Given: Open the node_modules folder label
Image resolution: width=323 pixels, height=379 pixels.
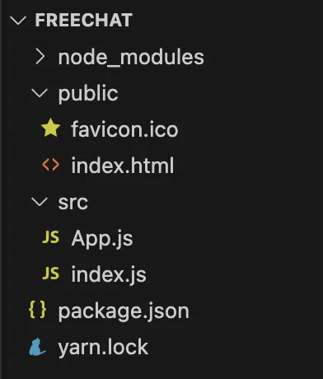Looking at the screenshot, I should click(x=131, y=58).
